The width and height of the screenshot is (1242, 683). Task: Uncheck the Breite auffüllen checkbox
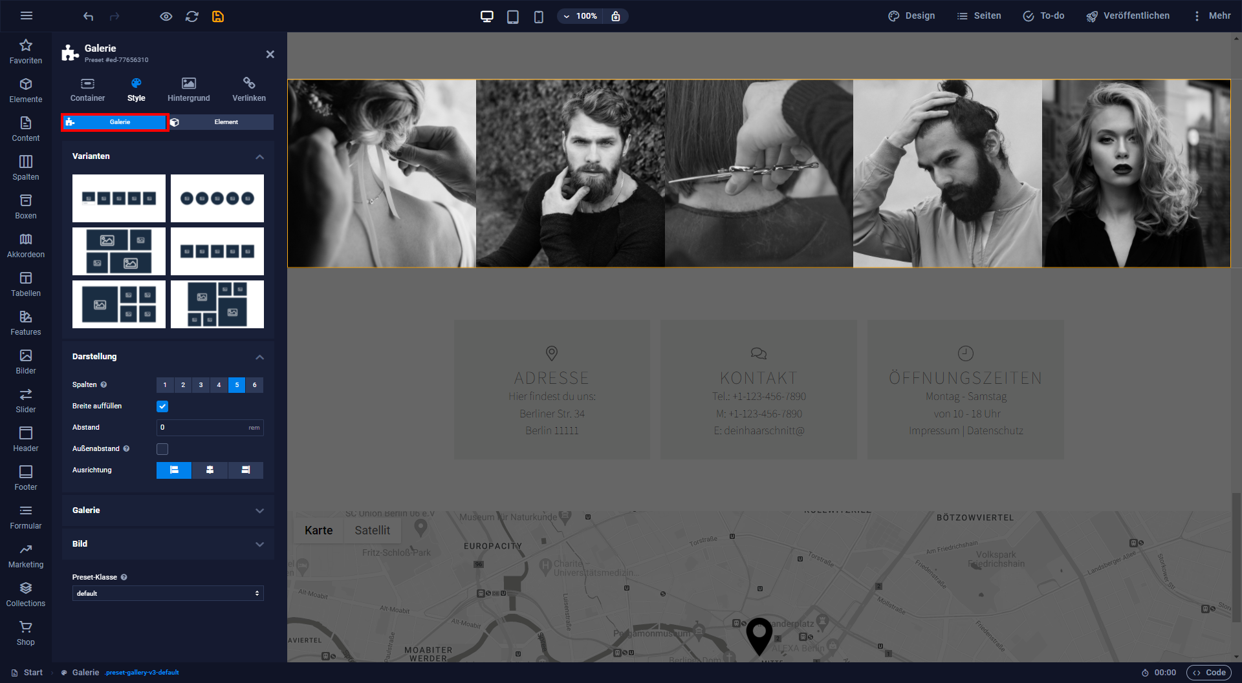(162, 406)
